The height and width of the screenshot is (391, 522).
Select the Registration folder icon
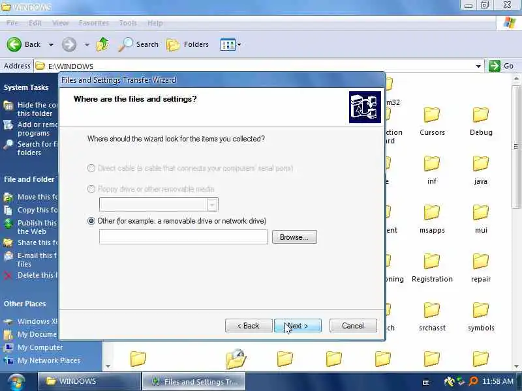pyautogui.click(x=432, y=261)
